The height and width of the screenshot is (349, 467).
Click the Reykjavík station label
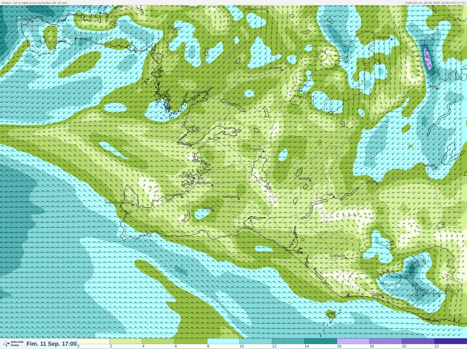[186, 176]
